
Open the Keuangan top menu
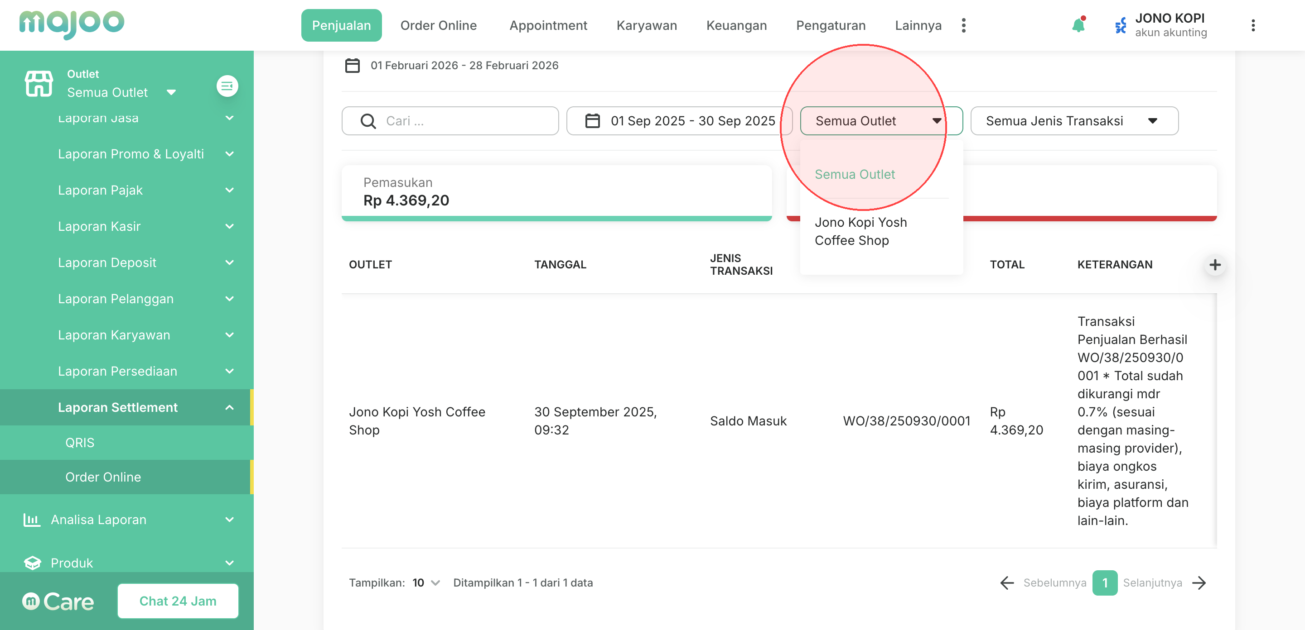(736, 25)
